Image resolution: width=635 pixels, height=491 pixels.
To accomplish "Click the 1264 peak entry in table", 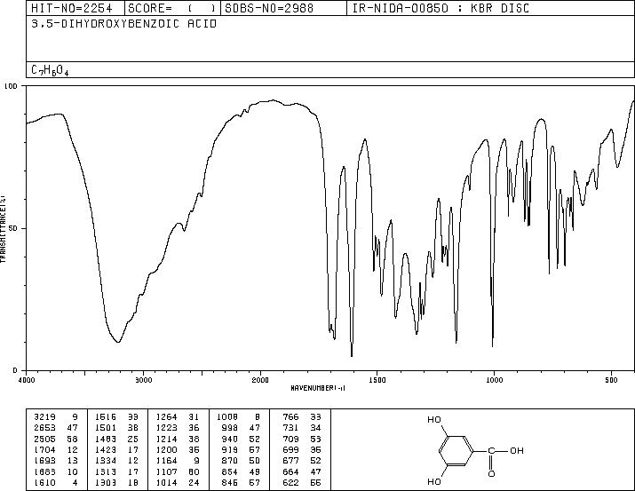I will click(178, 416).
